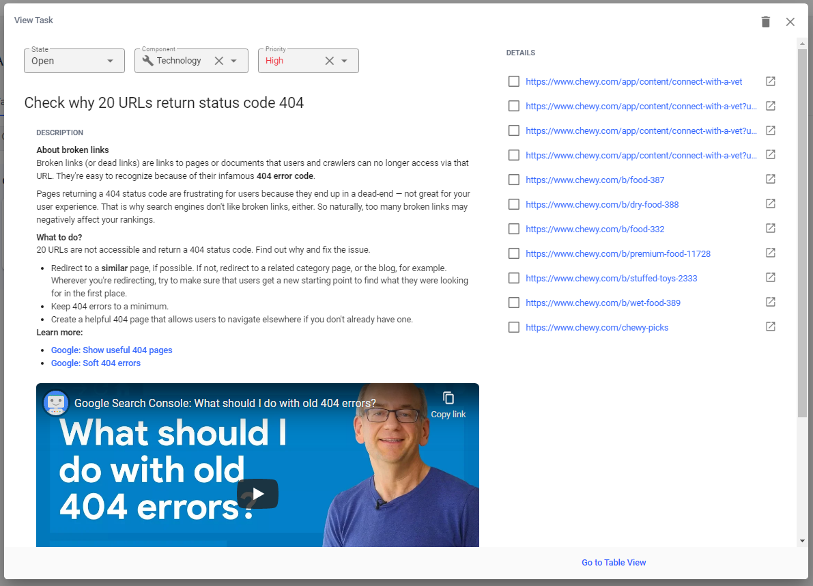Check the food-387 URL checkbox
Image resolution: width=813 pixels, height=586 pixels.
514,180
